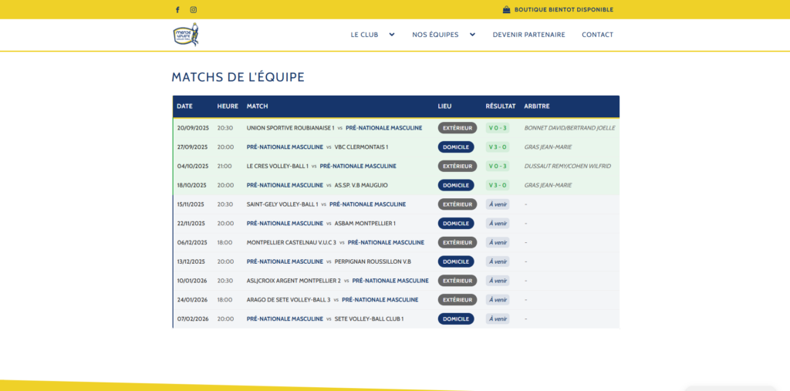This screenshot has width=790, height=391.
Task: Open the Facebook icon link
Action: 177,9
